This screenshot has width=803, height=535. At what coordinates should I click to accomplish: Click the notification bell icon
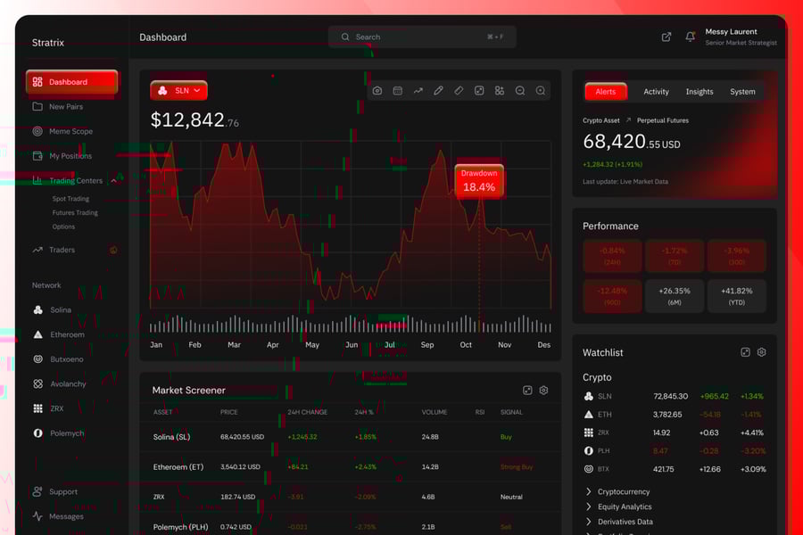[x=690, y=37]
